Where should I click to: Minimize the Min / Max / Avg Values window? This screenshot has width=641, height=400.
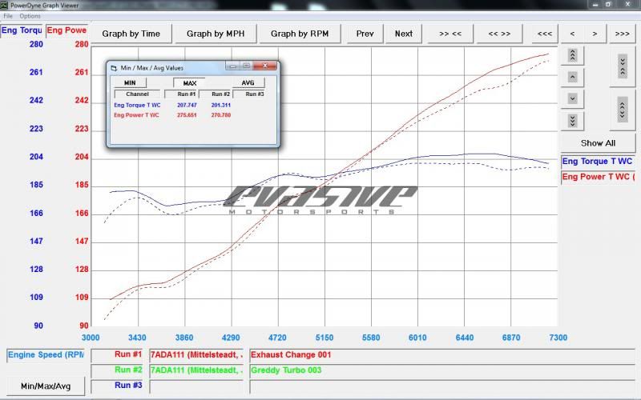coord(232,66)
